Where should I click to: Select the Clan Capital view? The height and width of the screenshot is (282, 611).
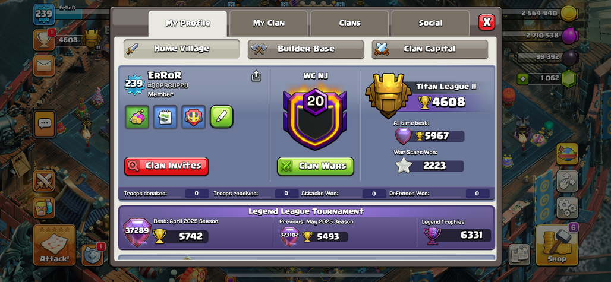click(430, 49)
